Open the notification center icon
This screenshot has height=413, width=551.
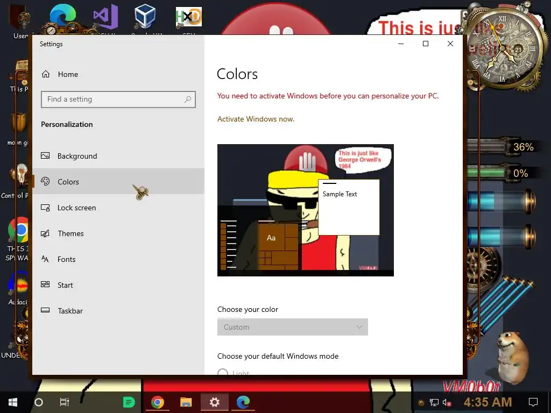(533, 402)
